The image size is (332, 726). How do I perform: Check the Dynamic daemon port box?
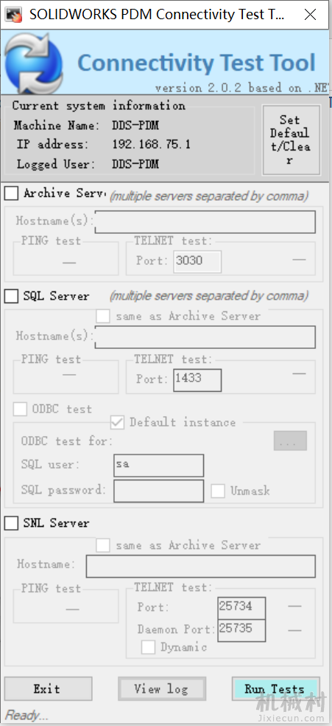click(148, 647)
